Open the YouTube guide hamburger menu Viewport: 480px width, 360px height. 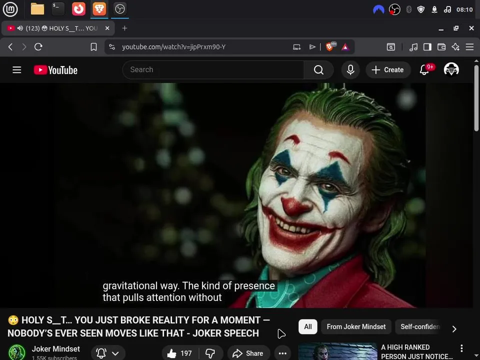tap(17, 70)
